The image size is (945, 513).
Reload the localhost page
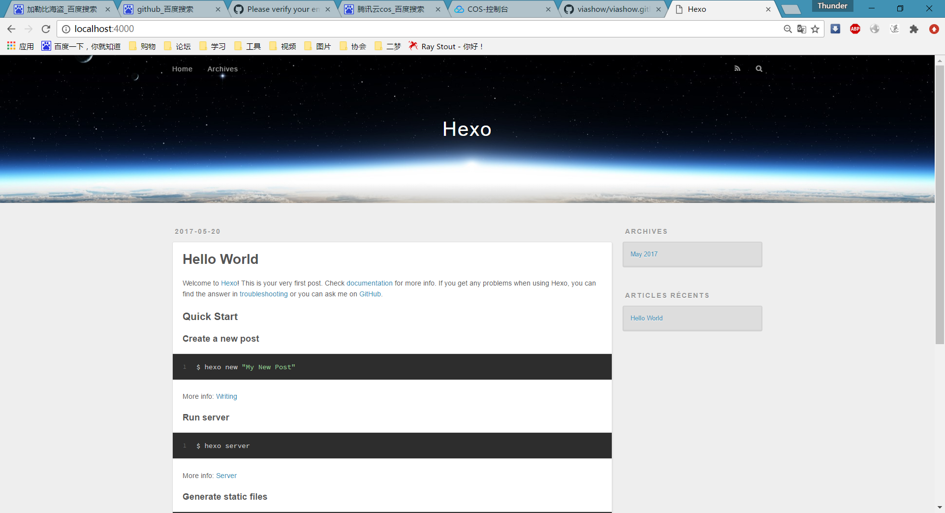pyautogui.click(x=46, y=29)
